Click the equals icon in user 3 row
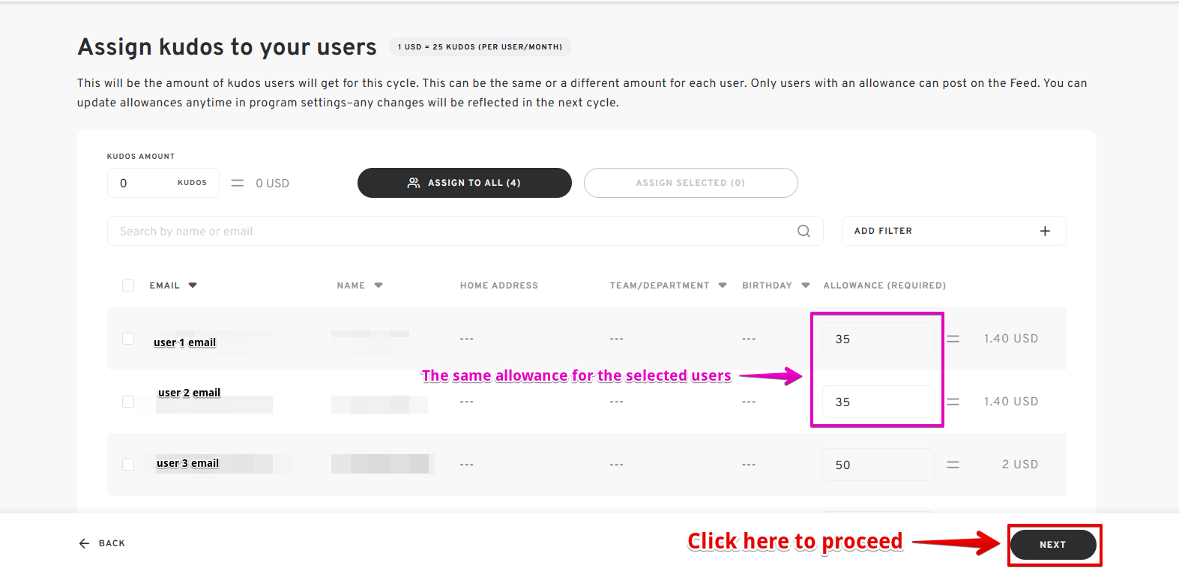 [953, 465]
